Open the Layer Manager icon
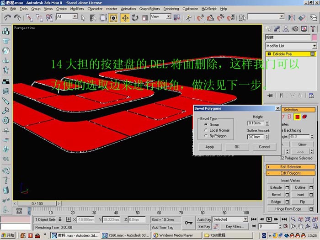320x240 pixels. 314,18
